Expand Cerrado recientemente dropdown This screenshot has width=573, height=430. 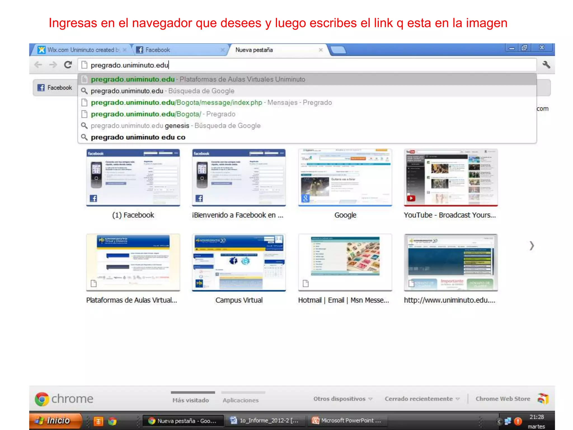click(422, 399)
